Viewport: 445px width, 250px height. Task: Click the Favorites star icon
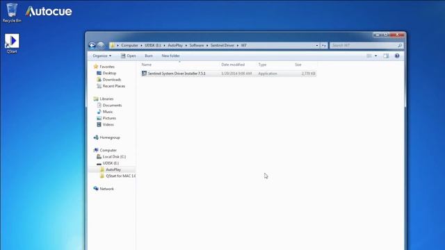coord(96,67)
